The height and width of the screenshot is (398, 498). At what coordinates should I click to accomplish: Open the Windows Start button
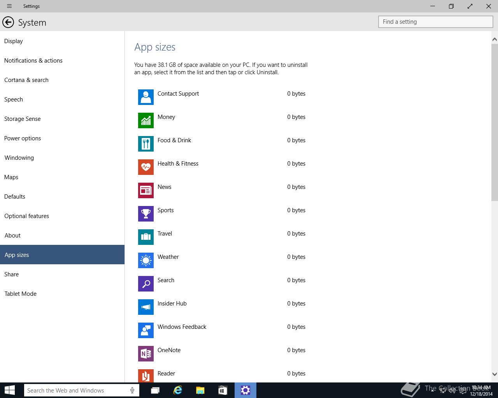point(9,390)
